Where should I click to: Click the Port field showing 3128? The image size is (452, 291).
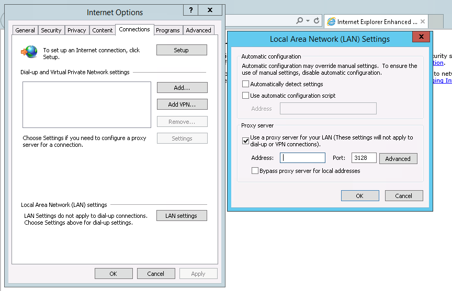pyautogui.click(x=364, y=158)
